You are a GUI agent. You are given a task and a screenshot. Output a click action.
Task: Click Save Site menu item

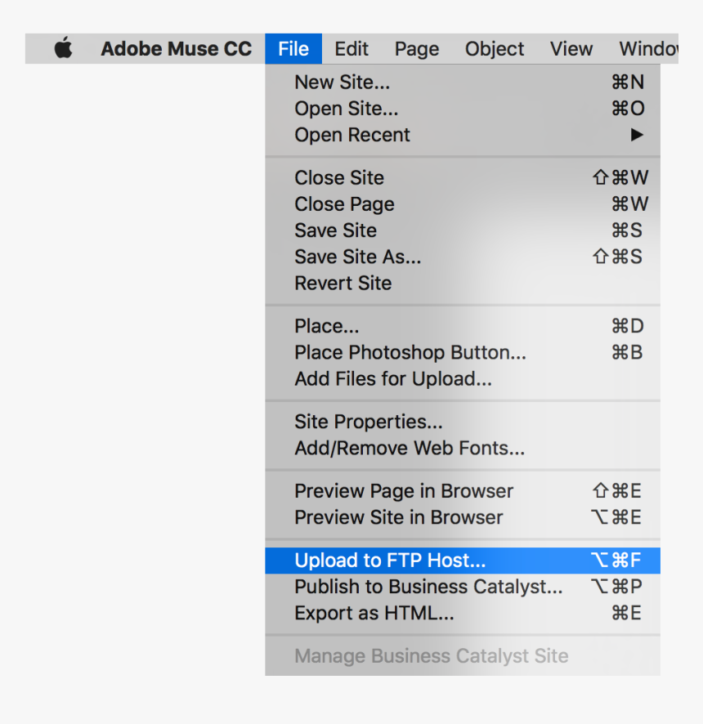pos(336,230)
